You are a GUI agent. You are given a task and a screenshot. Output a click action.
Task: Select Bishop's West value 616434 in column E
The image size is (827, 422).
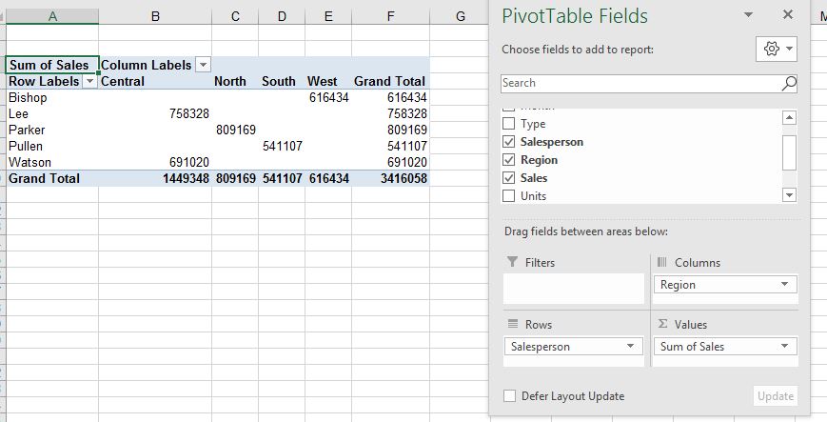[328, 98]
